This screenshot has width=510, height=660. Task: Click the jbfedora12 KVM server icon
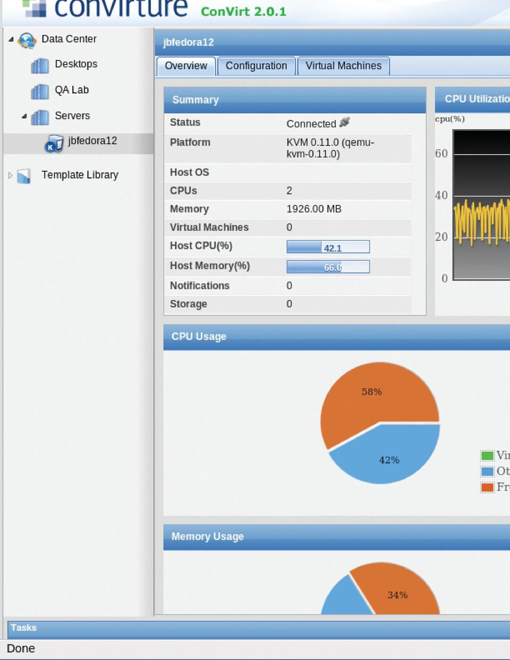(x=54, y=143)
